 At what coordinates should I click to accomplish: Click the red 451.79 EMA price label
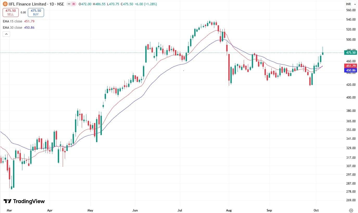(350, 66)
